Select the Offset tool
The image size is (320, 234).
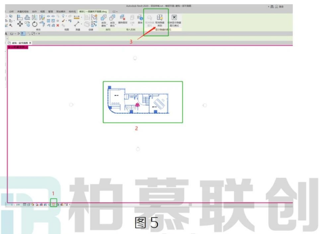click(x=27, y=18)
